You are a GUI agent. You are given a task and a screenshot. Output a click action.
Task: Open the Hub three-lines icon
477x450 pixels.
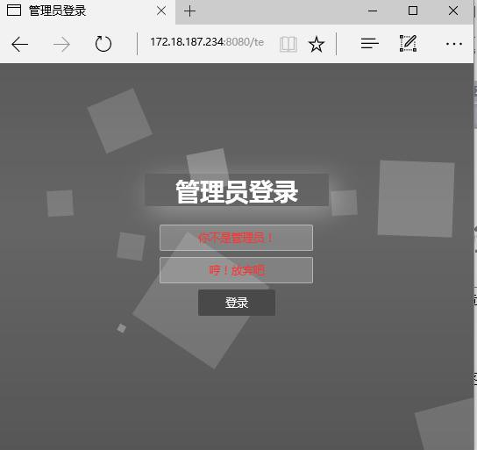(370, 44)
